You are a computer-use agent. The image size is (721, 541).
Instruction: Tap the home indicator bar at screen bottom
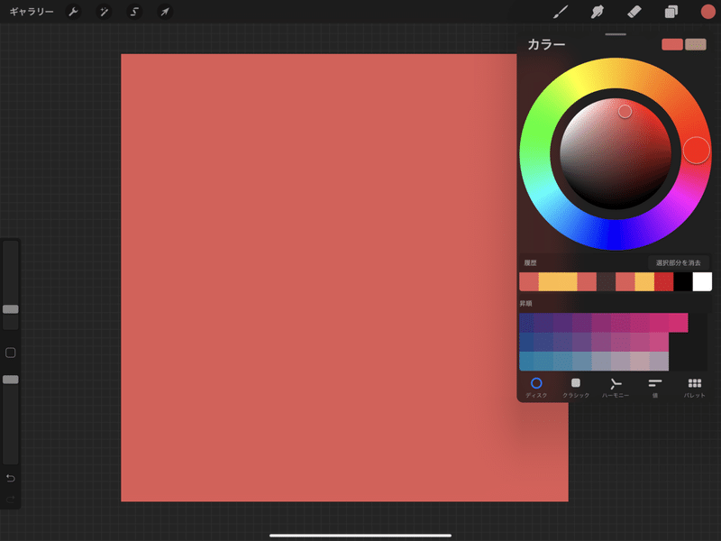(360, 536)
